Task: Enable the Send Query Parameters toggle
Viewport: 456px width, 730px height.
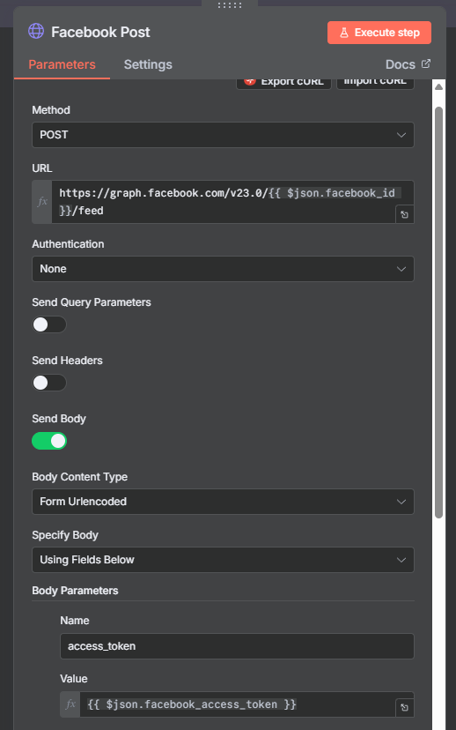Action: pos(49,324)
